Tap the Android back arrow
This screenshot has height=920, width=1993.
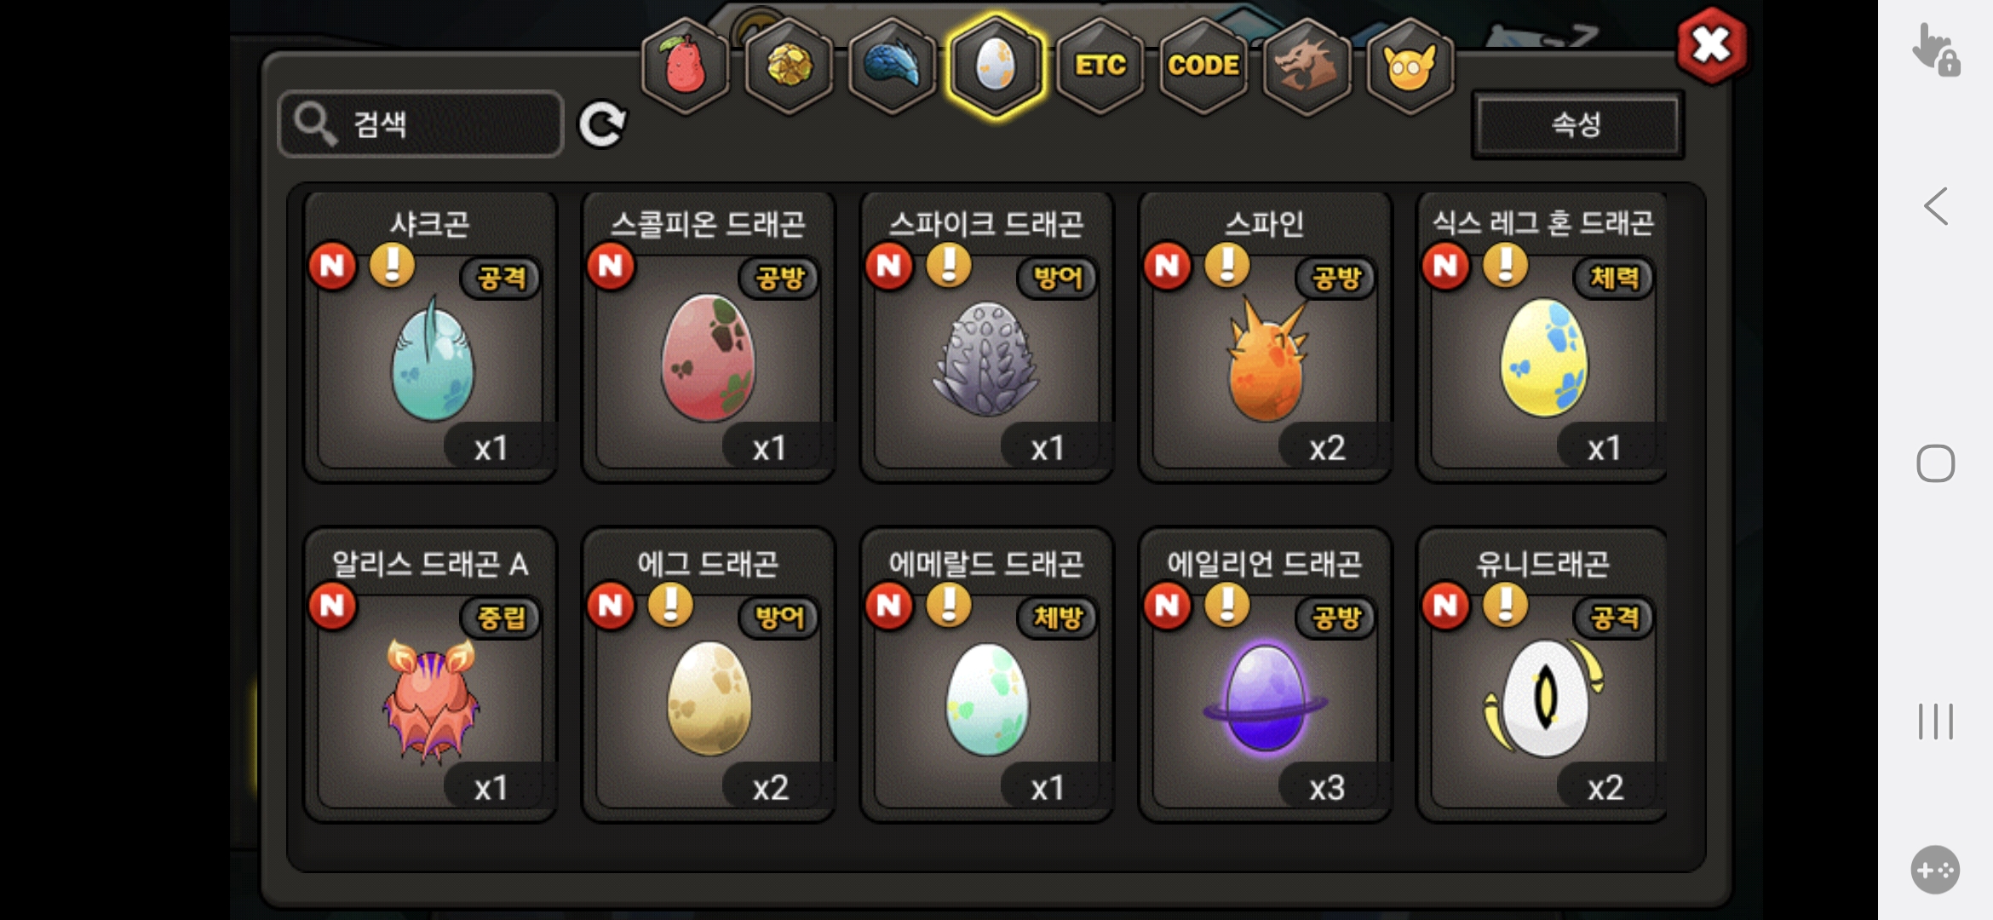tap(1936, 206)
